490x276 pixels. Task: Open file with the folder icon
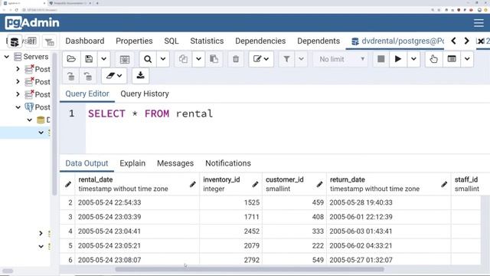pyautogui.click(x=71, y=59)
